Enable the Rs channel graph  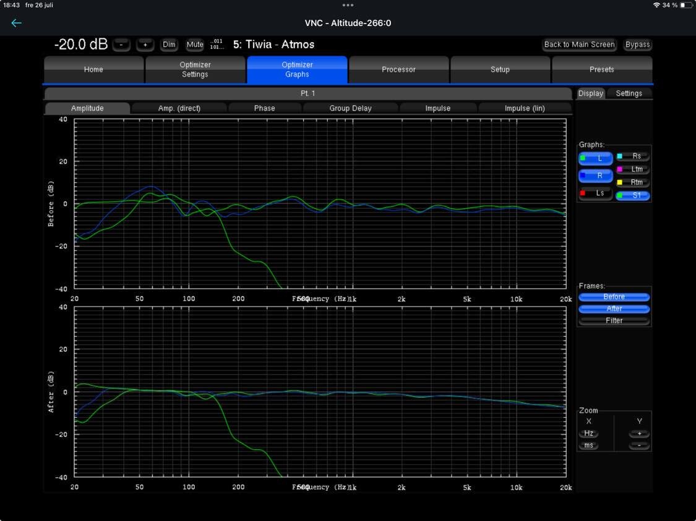click(633, 156)
